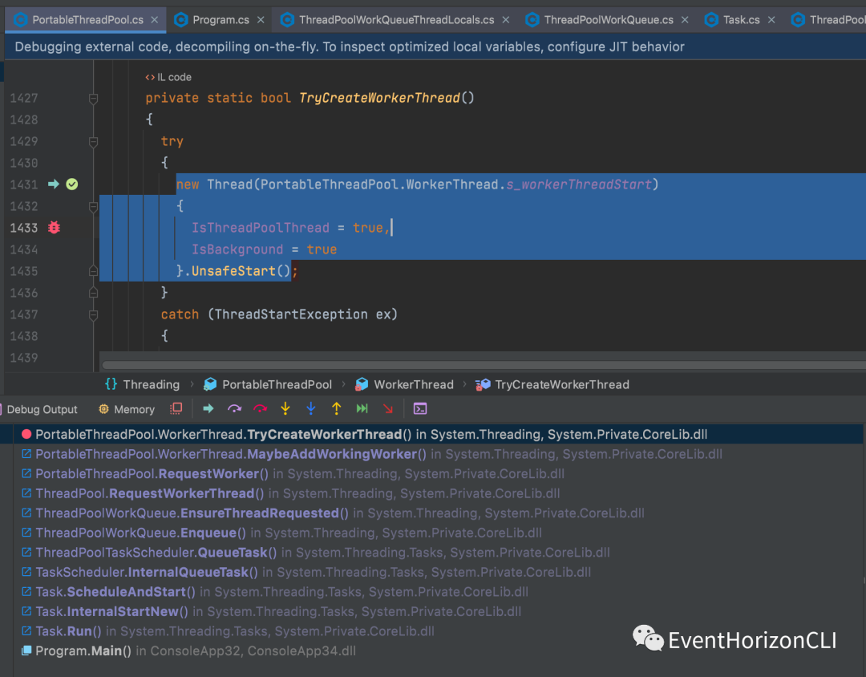Click on the UnsafeStart() call in code

click(241, 271)
